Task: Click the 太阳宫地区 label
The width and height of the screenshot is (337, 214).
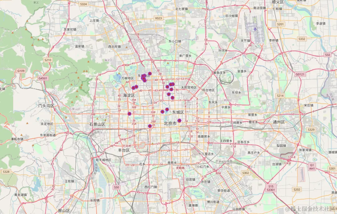Action: [x=189, y=87]
